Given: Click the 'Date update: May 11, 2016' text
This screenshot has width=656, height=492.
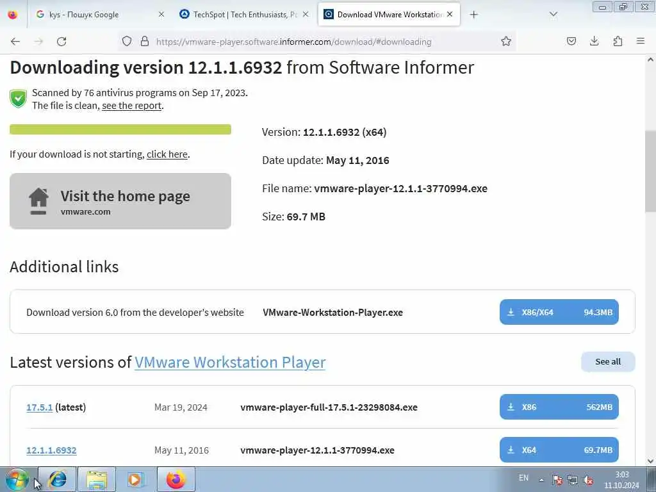Looking at the screenshot, I should pyautogui.click(x=325, y=161).
